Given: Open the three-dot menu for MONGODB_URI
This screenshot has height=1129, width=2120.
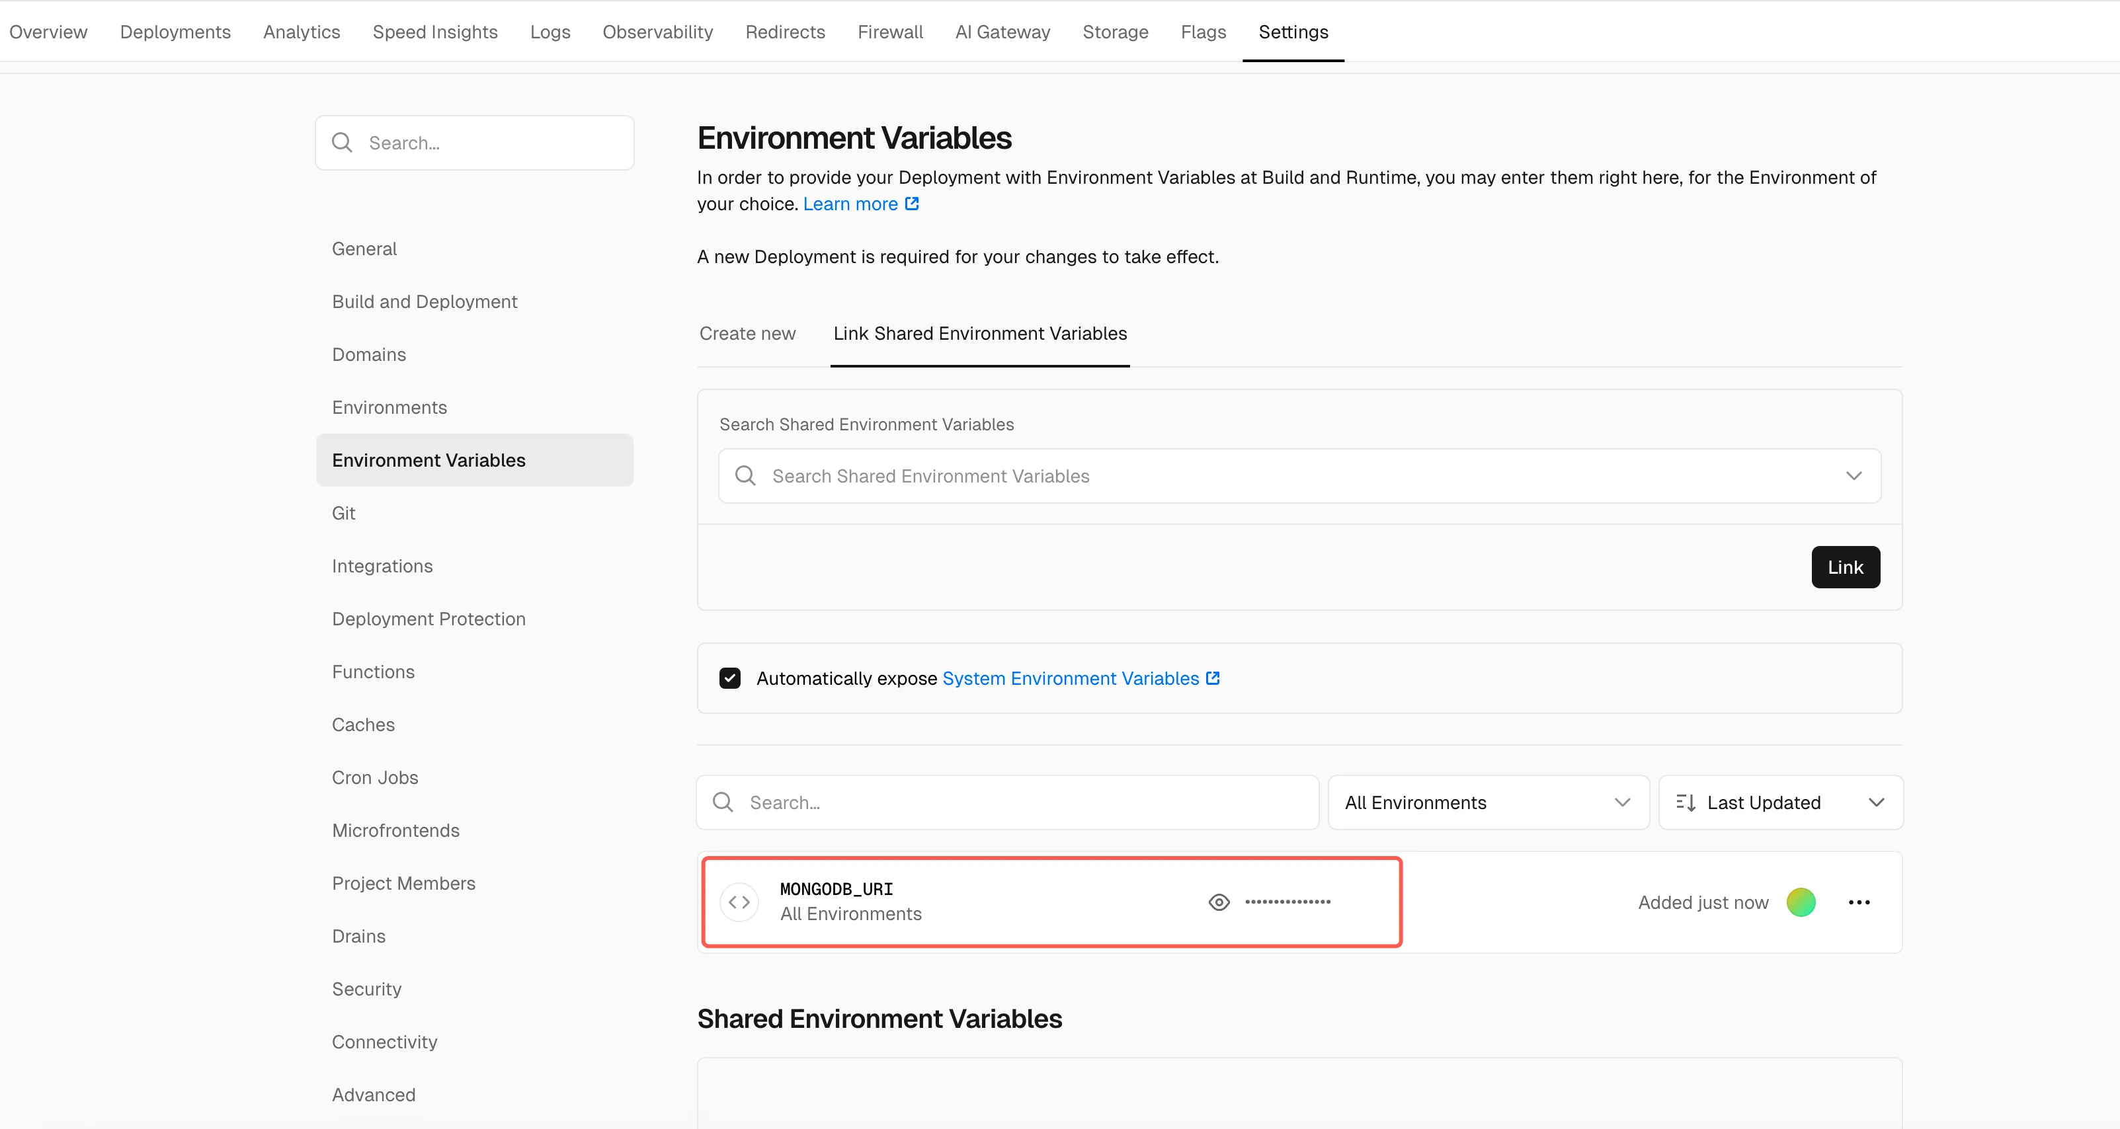Looking at the screenshot, I should click(1858, 902).
